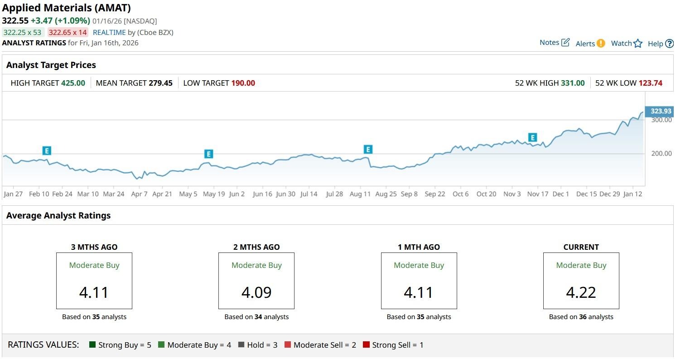Viewport: 676px width, 359px height.
Task: Select the earnings E marker near May 19
Action: [x=208, y=154]
